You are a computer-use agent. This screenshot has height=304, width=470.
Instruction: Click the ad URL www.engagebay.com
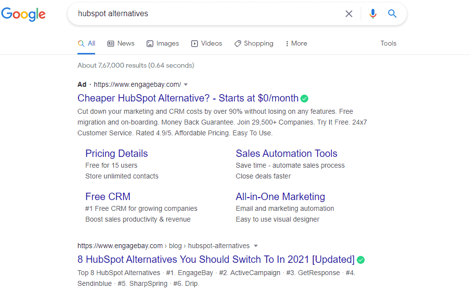point(137,84)
